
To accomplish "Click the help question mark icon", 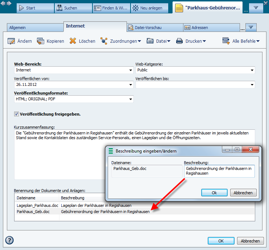I will (9, 240).
